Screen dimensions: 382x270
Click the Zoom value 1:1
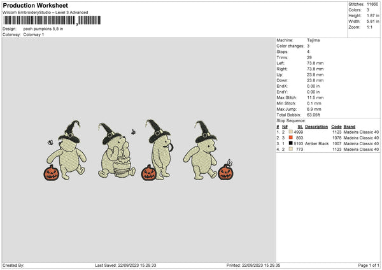[x=369, y=27]
